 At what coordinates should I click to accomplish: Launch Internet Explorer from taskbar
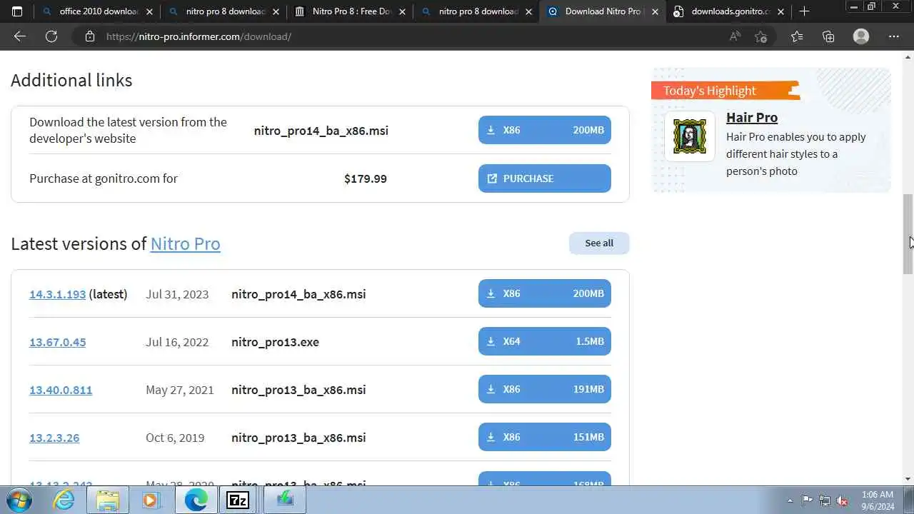(64, 500)
